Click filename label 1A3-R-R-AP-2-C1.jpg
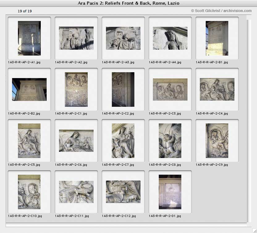257x233 pixels. pyautogui.click(x=71, y=114)
